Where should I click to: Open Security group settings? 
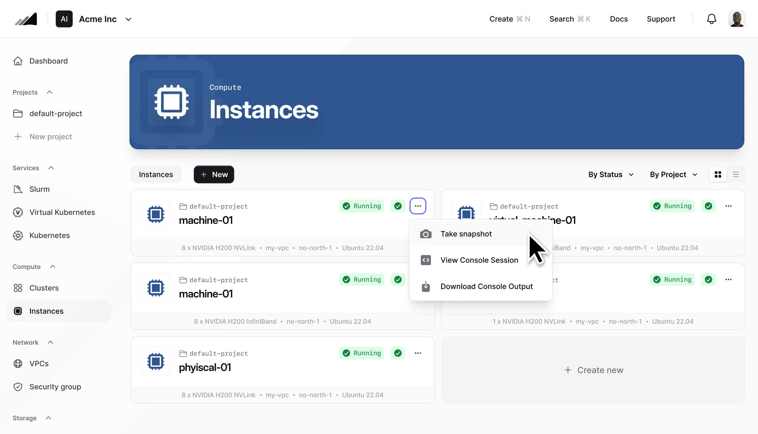[55, 387]
